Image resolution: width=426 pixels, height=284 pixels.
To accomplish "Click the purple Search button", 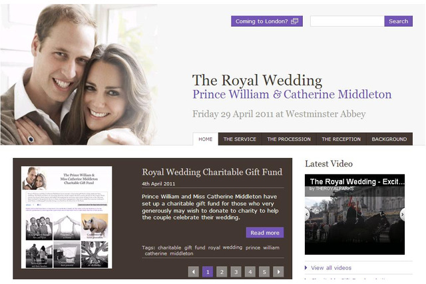I will [398, 21].
